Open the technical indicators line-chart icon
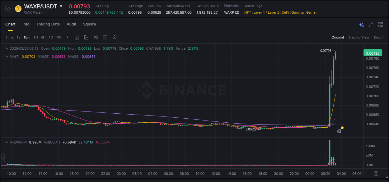 [86, 37]
